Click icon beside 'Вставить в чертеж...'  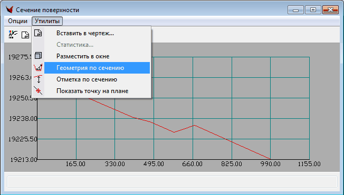tap(38, 33)
